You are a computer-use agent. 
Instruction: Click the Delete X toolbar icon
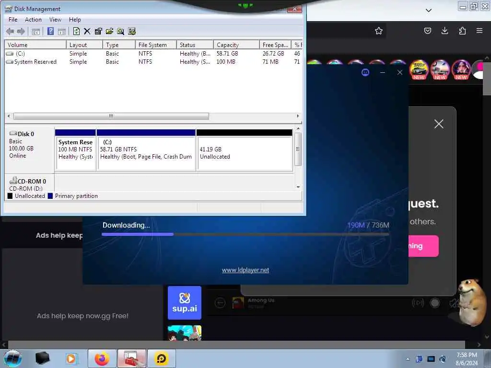pos(87,31)
